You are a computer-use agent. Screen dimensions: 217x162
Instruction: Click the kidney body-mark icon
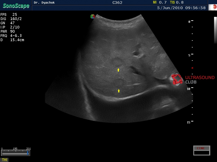(x=213, y=7)
